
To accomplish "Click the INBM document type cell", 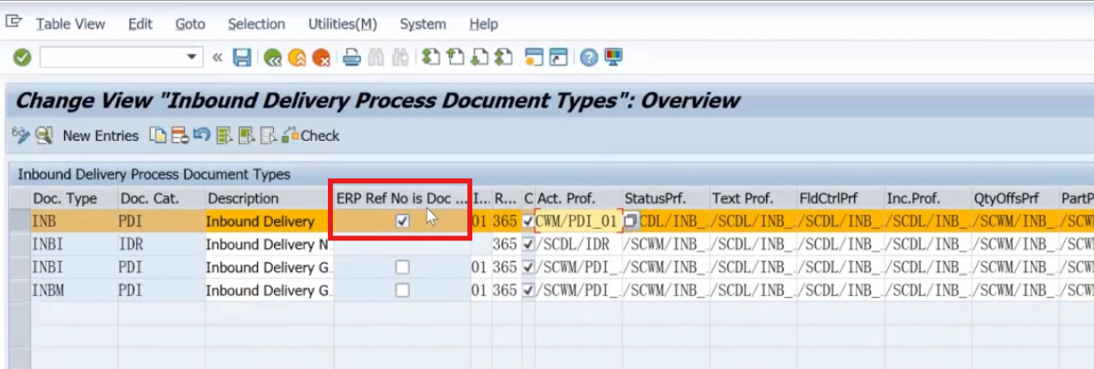I will [x=74, y=290].
